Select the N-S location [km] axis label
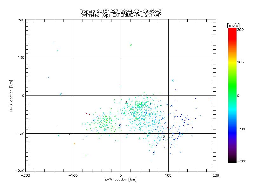Viewport: 254px width, 191px height. (11, 95)
